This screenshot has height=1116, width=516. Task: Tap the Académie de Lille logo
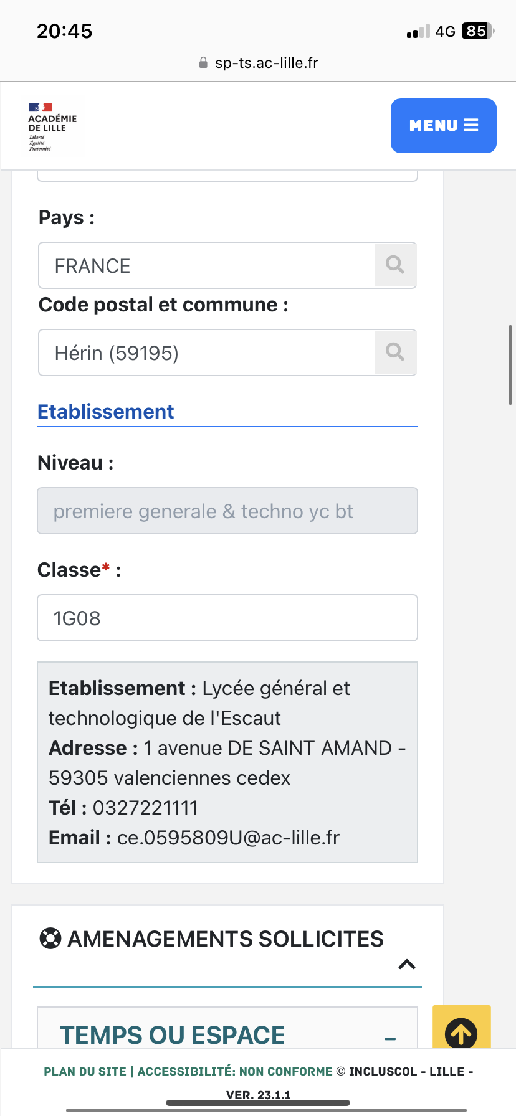(52, 126)
